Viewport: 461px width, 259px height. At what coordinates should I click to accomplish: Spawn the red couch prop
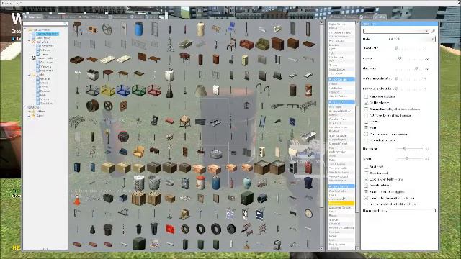246,45
